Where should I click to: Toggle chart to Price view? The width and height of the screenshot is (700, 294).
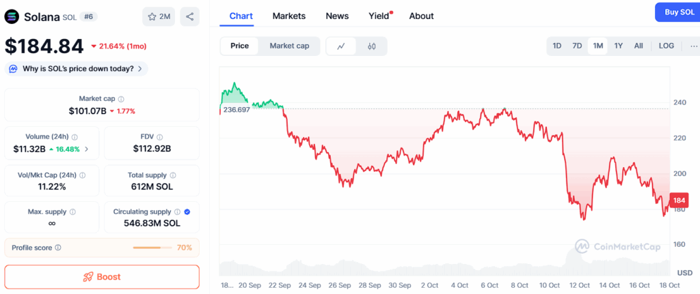pyautogui.click(x=240, y=46)
